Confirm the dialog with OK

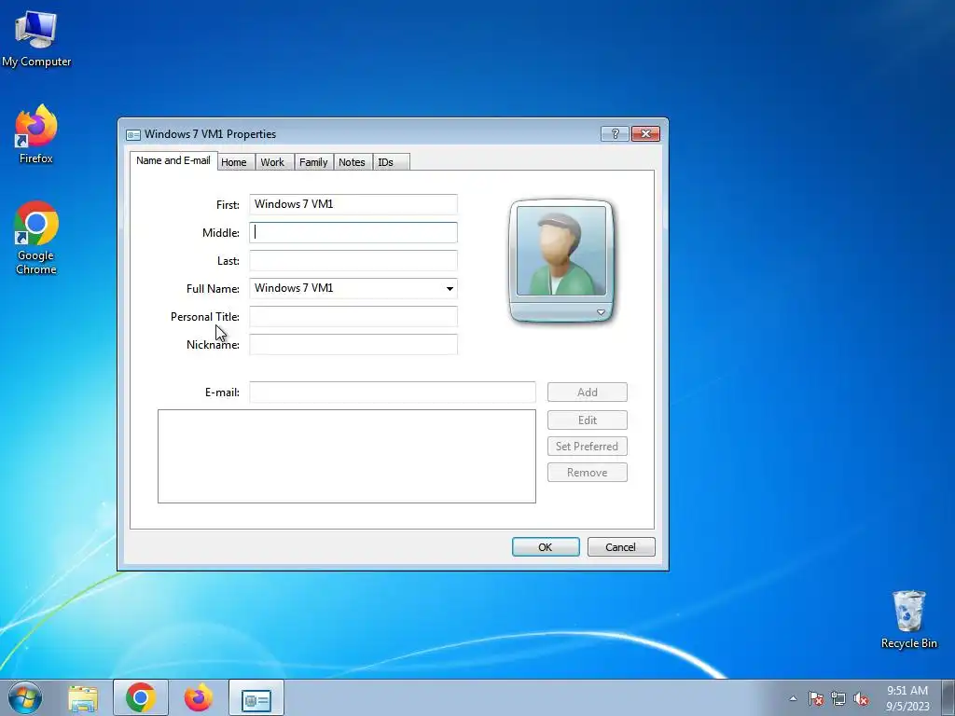pos(546,546)
